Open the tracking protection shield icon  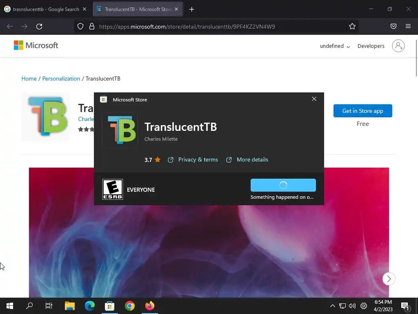80,26
